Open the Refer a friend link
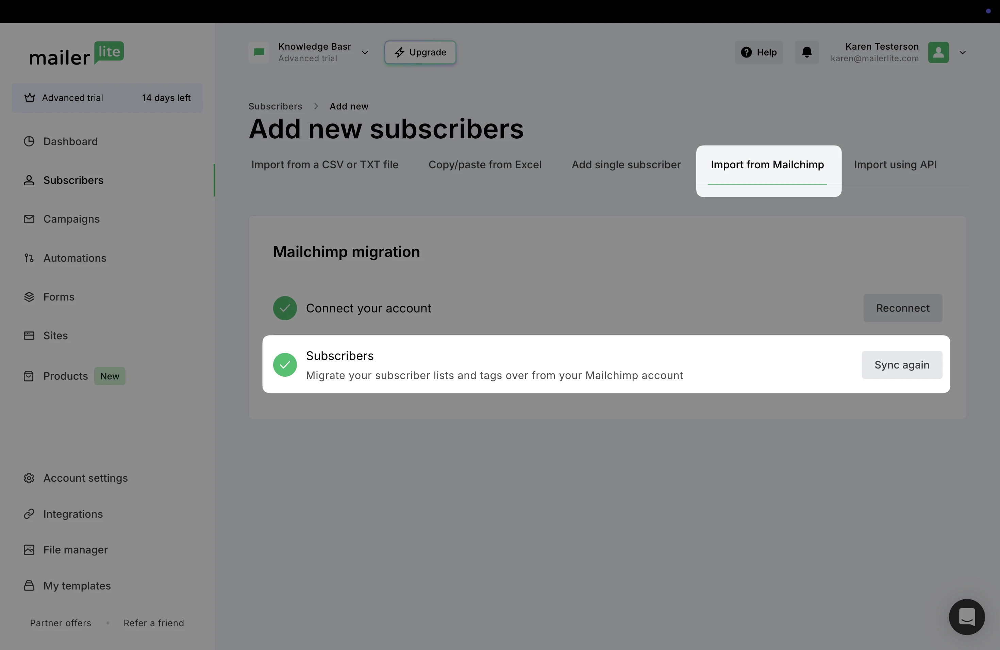Viewport: 1000px width, 650px height. tap(153, 623)
